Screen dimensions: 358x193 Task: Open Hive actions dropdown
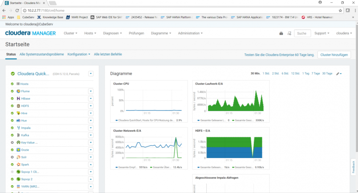[x=91, y=113]
